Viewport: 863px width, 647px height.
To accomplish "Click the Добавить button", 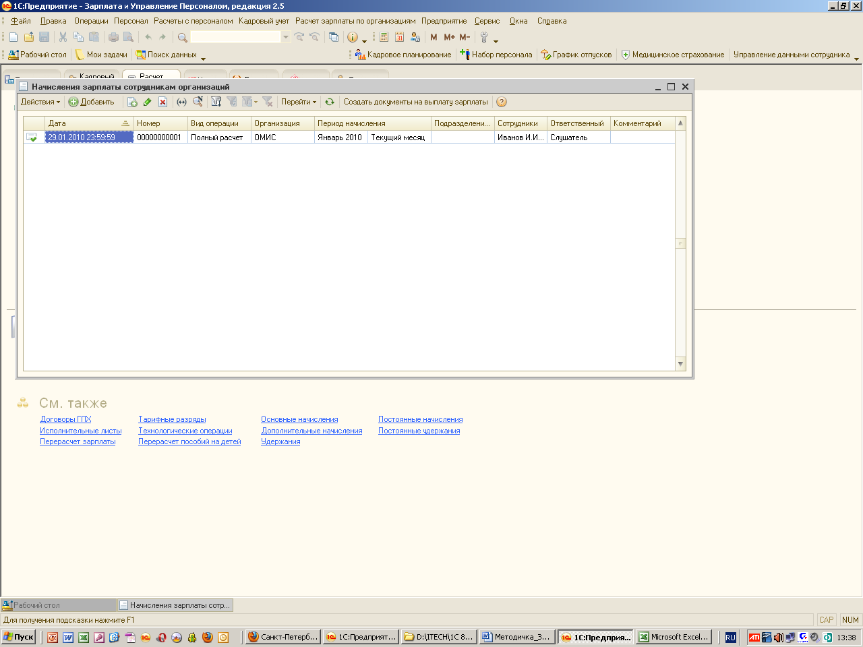I will click(91, 102).
